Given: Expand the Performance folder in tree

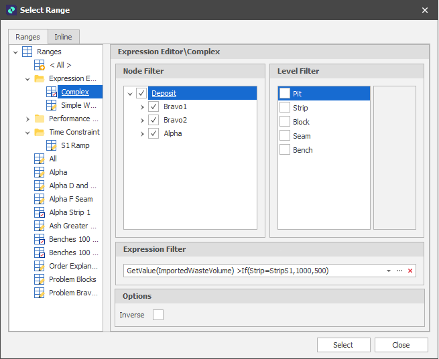Looking at the screenshot, I should point(27,119).
